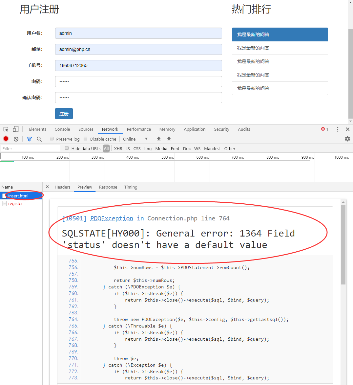Click into the 用户名 input field
This screenshot has height=385, width=353.
click(x=138, y=33)
